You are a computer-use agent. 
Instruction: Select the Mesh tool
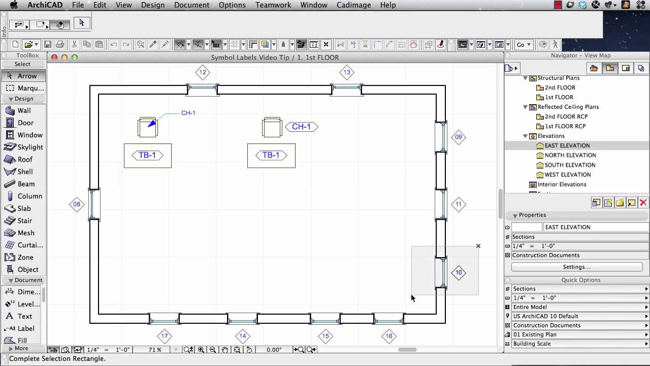(23, 232)
